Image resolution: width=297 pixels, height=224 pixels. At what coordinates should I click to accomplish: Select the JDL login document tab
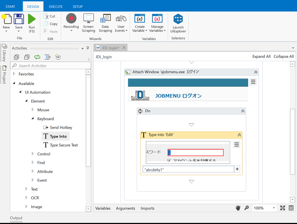tap(111, 48)
